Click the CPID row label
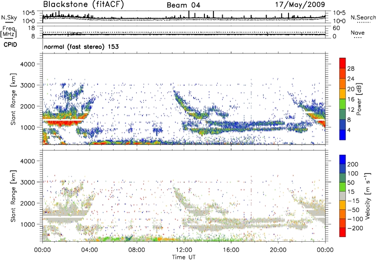 pyautogui.click(x=10, y=45)
